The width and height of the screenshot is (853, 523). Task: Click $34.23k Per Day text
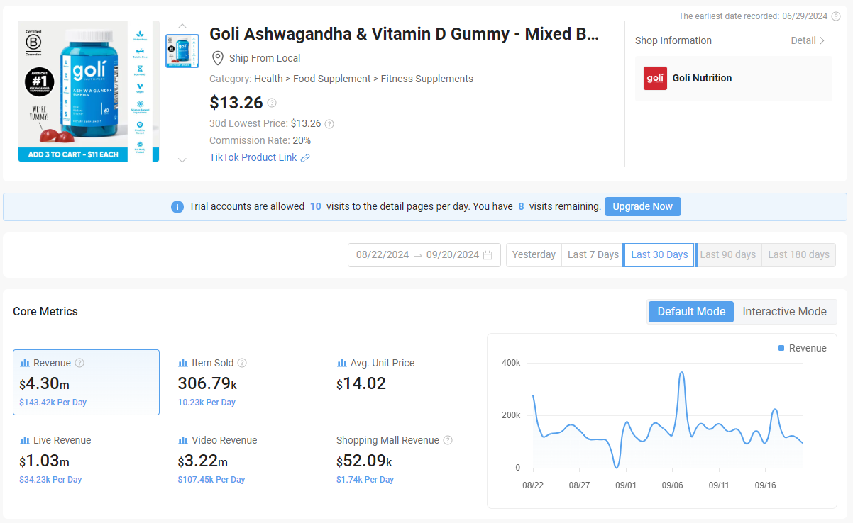(x=50, y=480)
